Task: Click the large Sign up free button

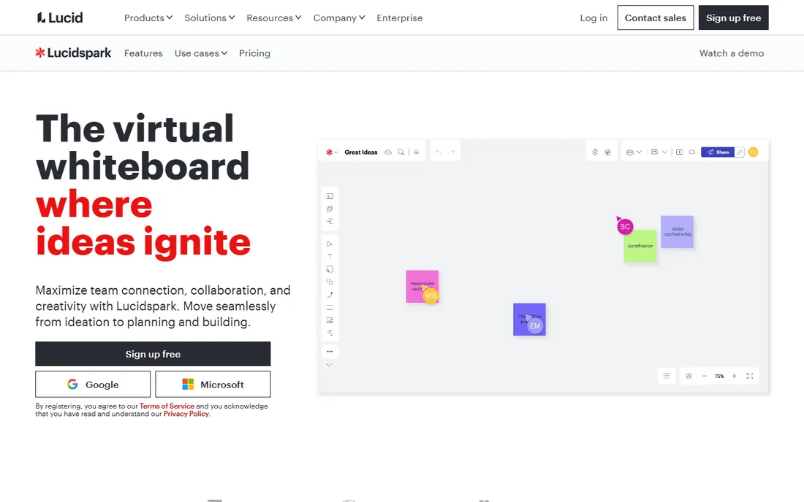Action: point(153,354)
